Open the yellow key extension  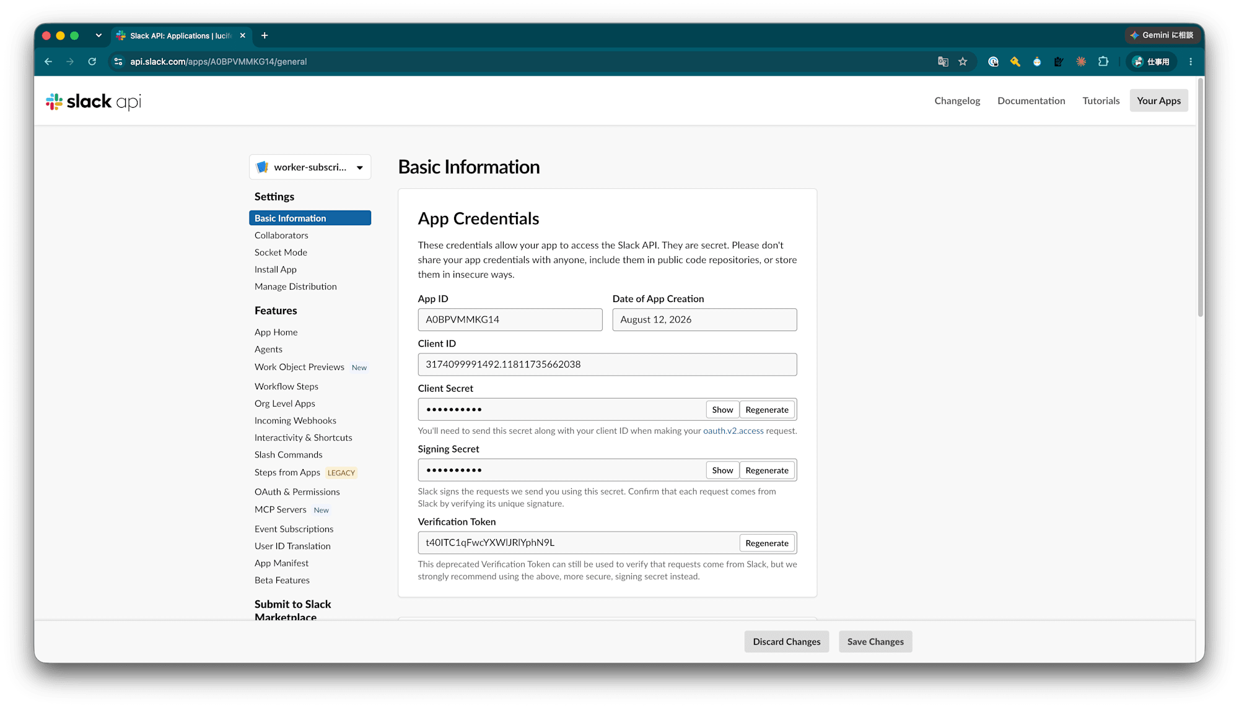[1015, 62]
